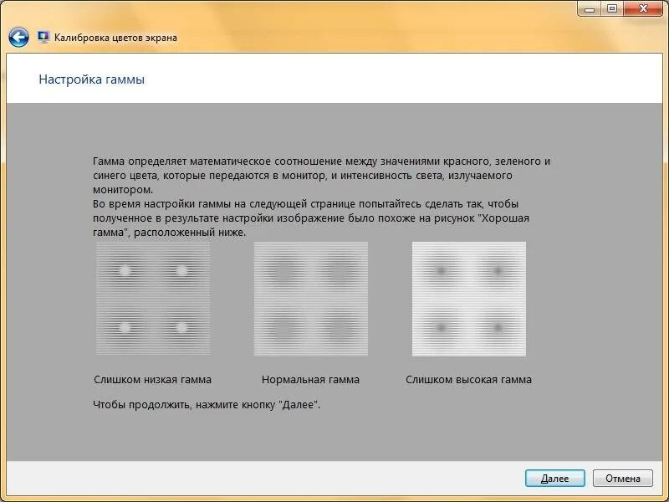Viewport: 669px width, 502px height.
Task: Close the calibration window
Action: point(643,8)
